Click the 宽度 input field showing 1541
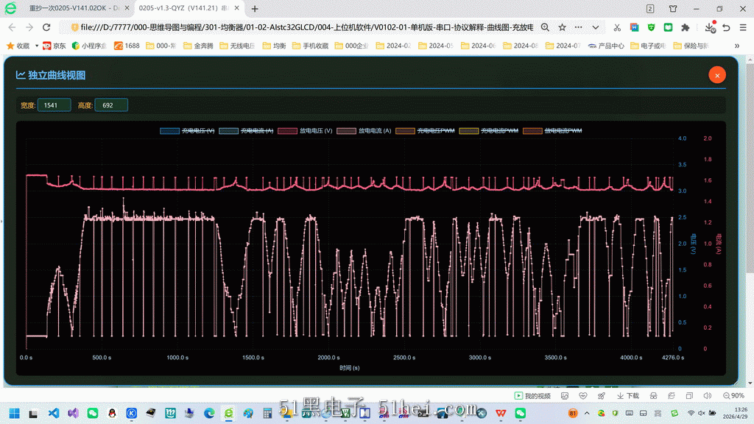754x424 pixels. pyautogui.click(x=54, y=105)
